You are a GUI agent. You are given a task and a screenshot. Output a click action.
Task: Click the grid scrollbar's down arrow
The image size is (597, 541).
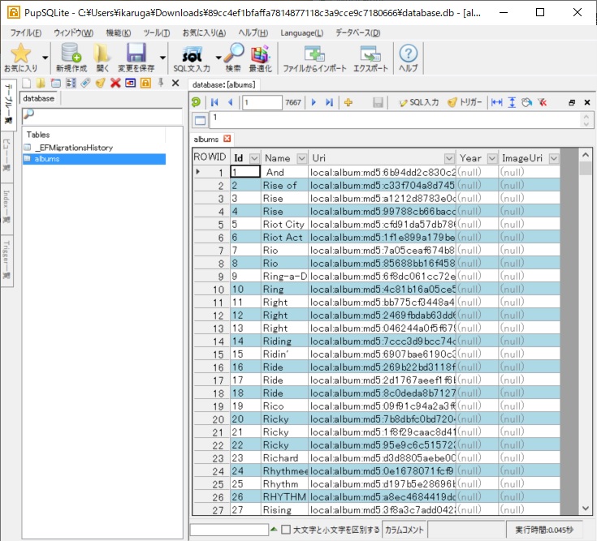[x=585, y=509]
